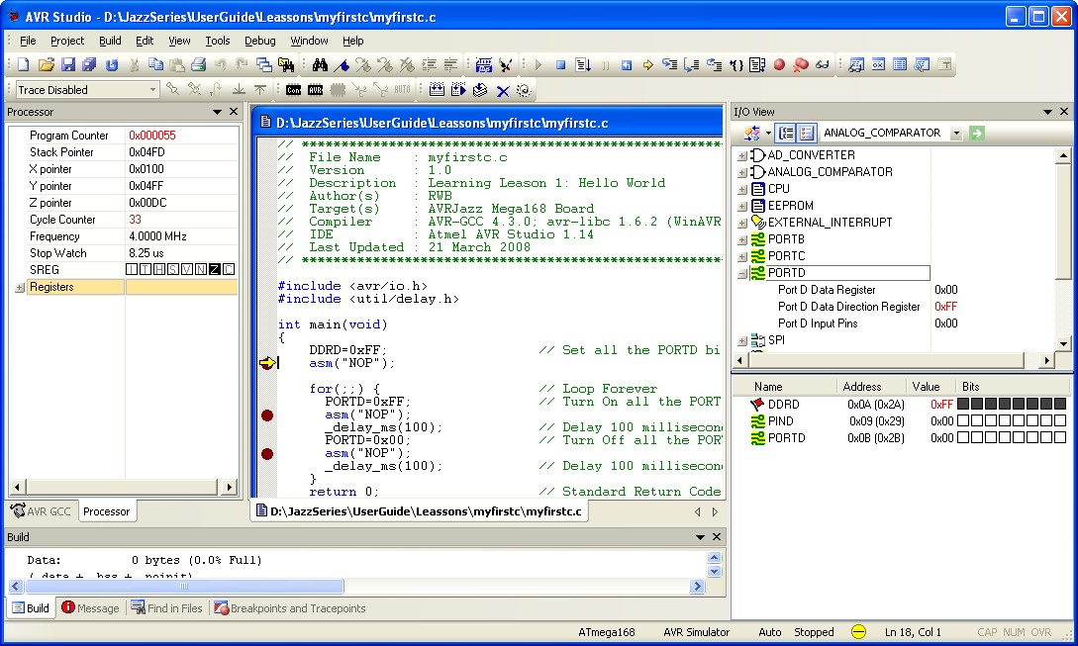Click the gear options icon on the build toolbar
This screenshot has width=1078, height=646.
click(x=524, y=90)
